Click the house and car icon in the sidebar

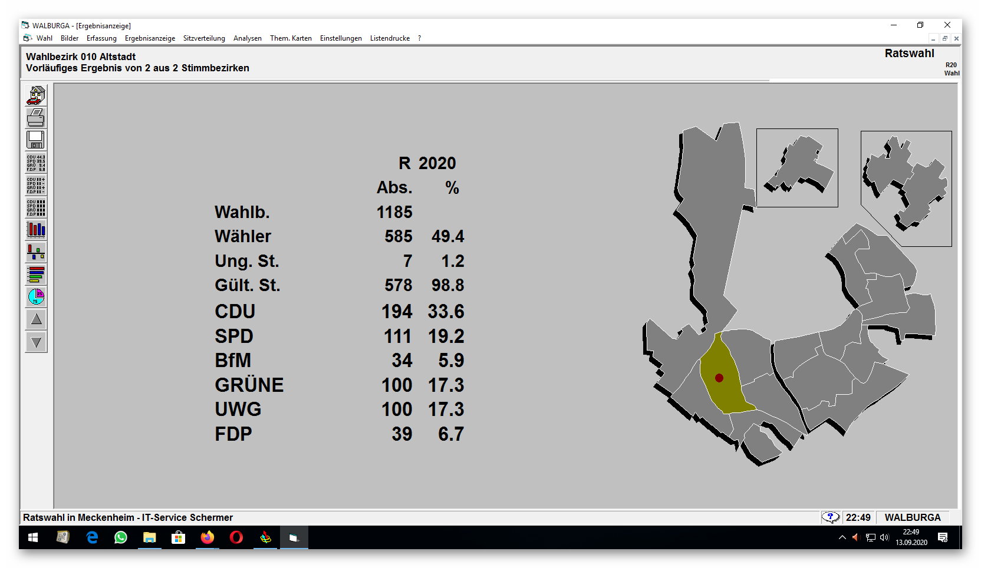[36, 95]
